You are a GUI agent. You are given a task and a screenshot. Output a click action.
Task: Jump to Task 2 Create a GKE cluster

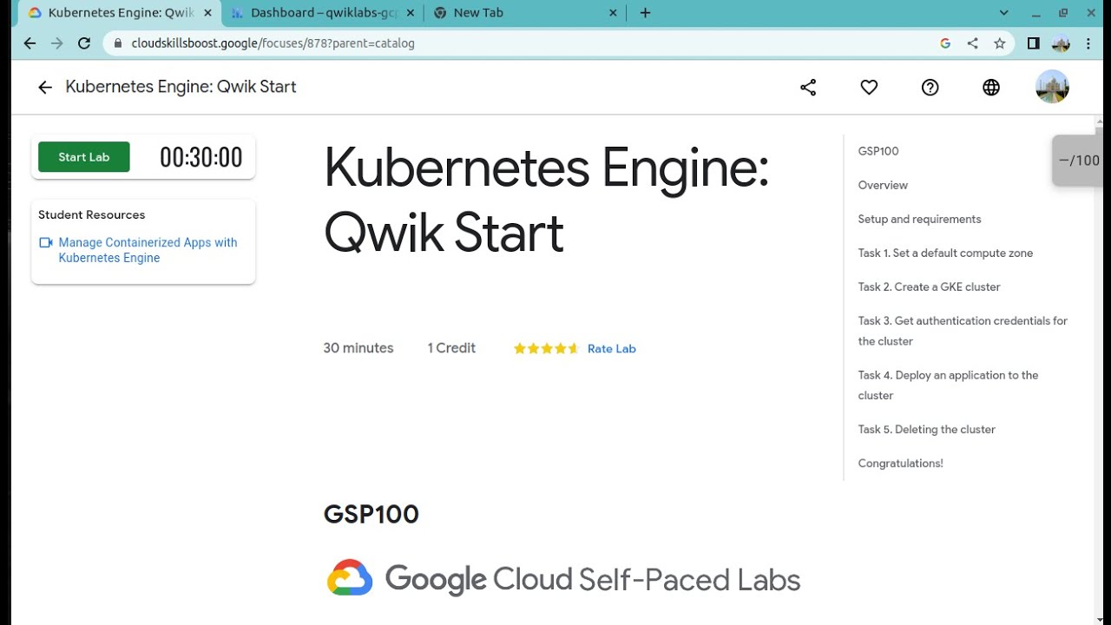pyautogui.click(x=929, y=286)
